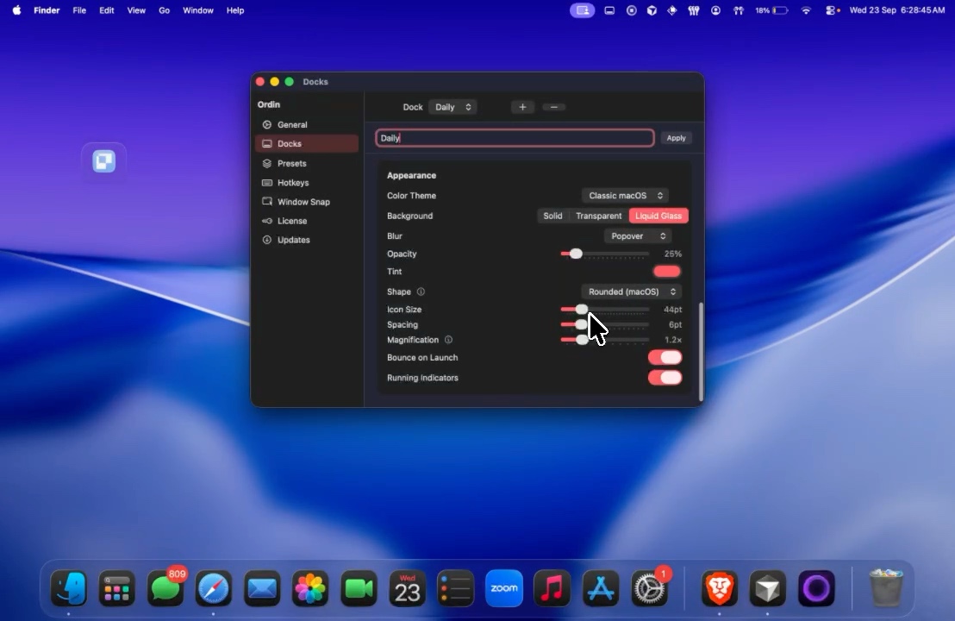The image size is (955, 621).
Task: Click the Ordin widget on the desktop
Action: [104, 161]
